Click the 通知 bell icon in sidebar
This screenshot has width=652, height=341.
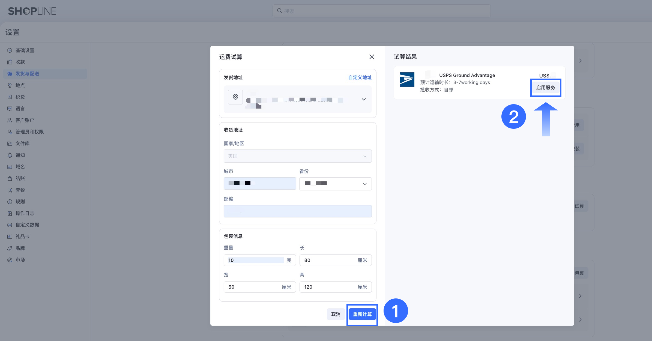pos(10,155)
